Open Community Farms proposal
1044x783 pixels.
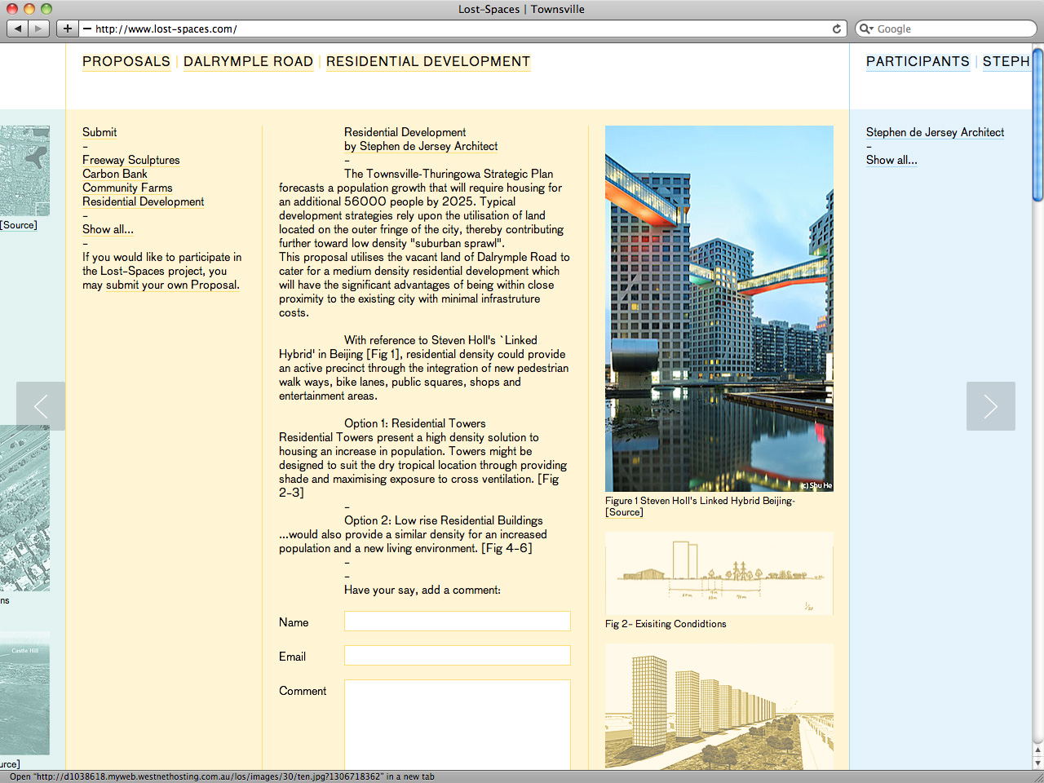point(127,188)
